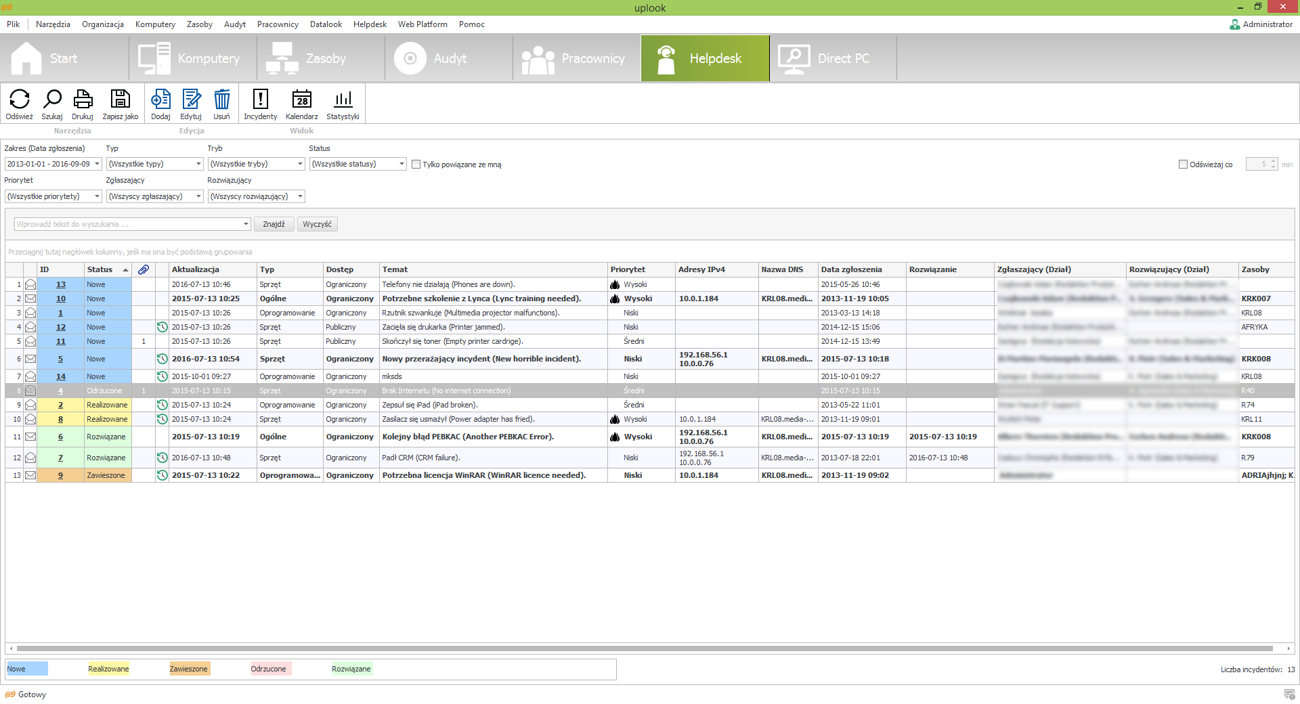Show the Statystyki chart view
Viewport: 1300px width, 704px height.
point(343,100)
